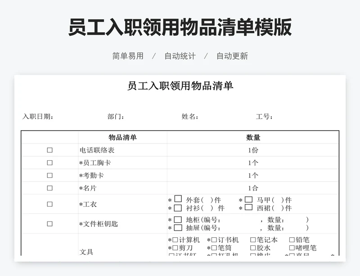
Task: Click the 1个 quantity for 员工胸卡
Action: click(253, 163)
